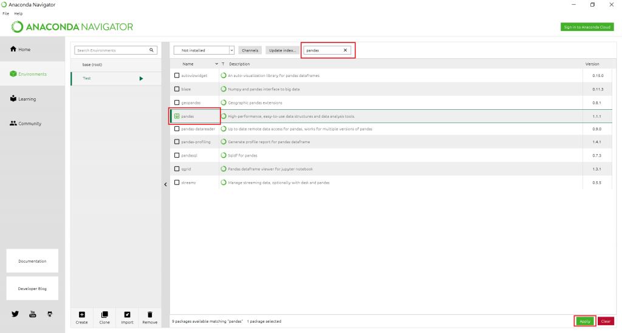
Task: Clone the selected environment
Action: click(x=104, y=318)
